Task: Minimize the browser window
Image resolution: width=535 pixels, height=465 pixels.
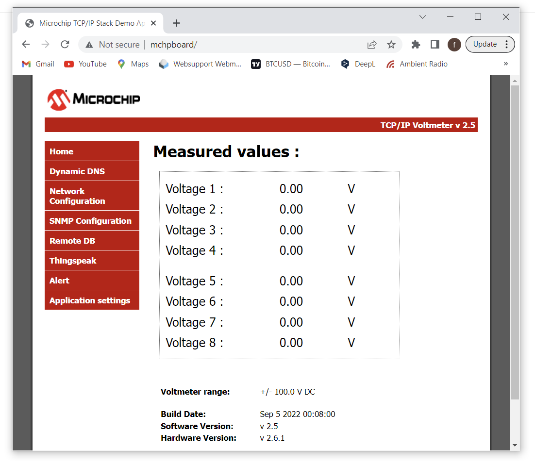Action: [451, 17]
